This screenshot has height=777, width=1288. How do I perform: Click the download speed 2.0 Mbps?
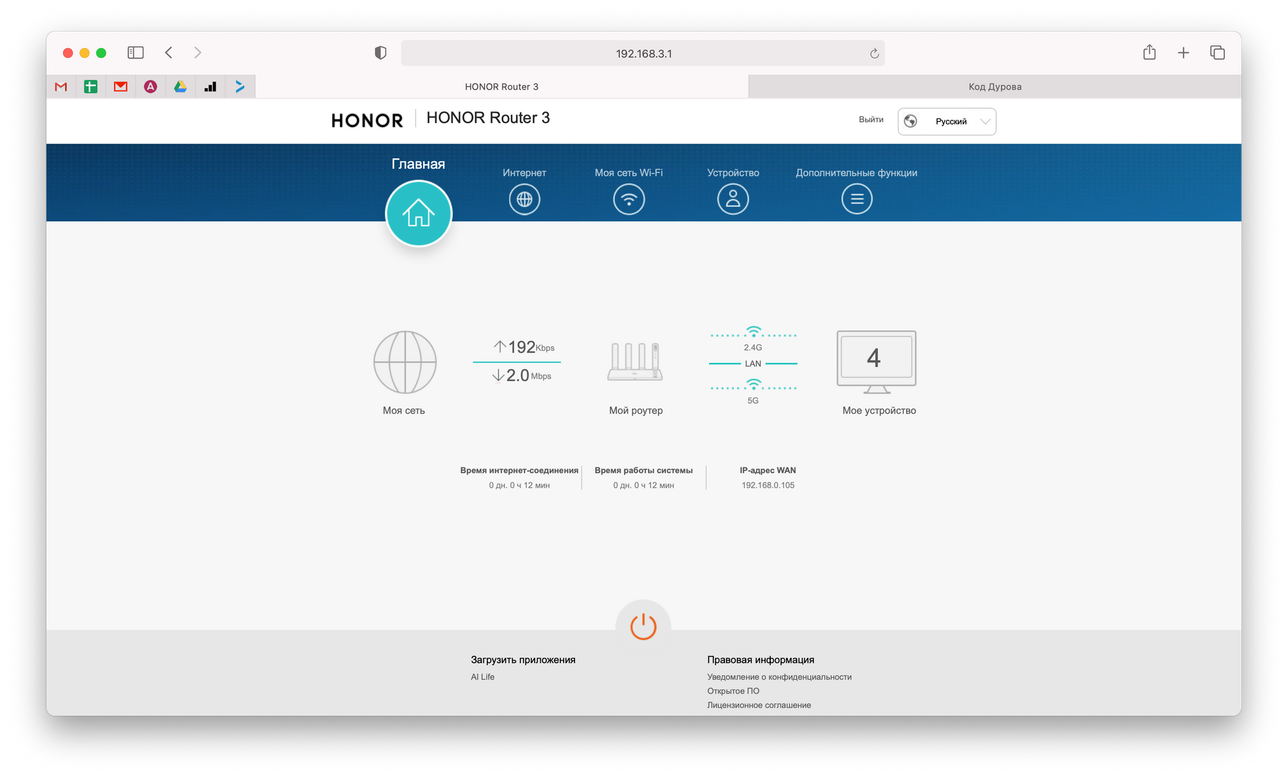pyautogui.click(x=522, y=375)
